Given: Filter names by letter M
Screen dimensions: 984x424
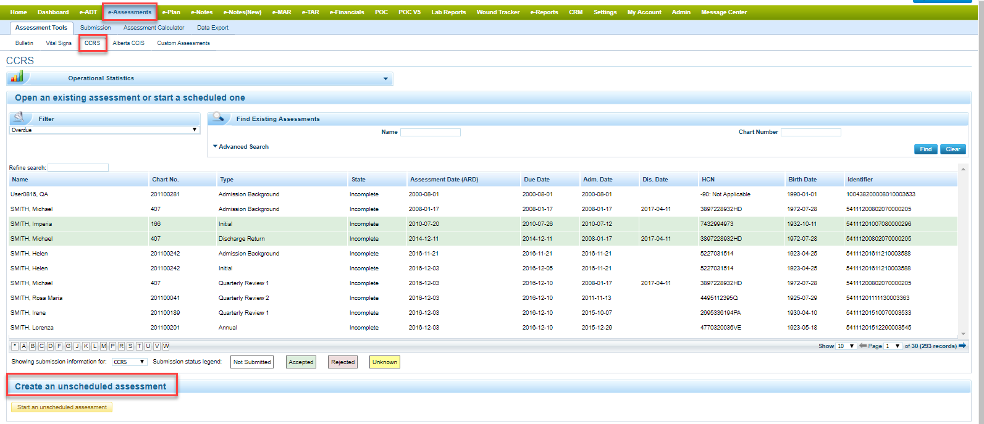Looking at the screenshot, I should tap(103, 346).
